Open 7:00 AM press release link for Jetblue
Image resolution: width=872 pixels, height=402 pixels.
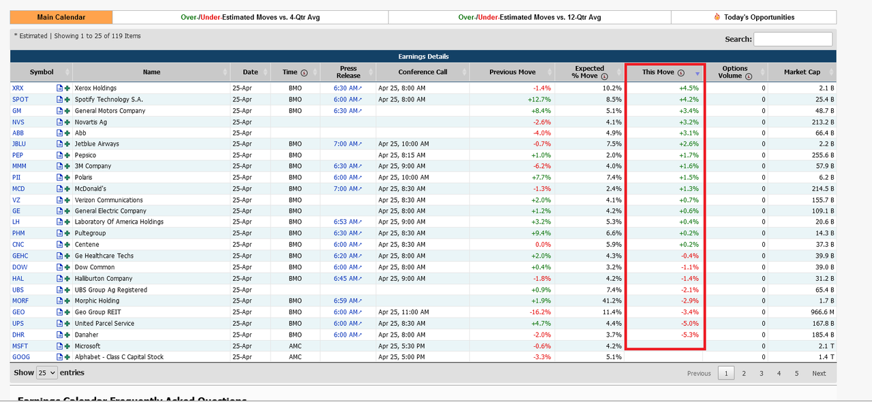click(x=348, y=144)
